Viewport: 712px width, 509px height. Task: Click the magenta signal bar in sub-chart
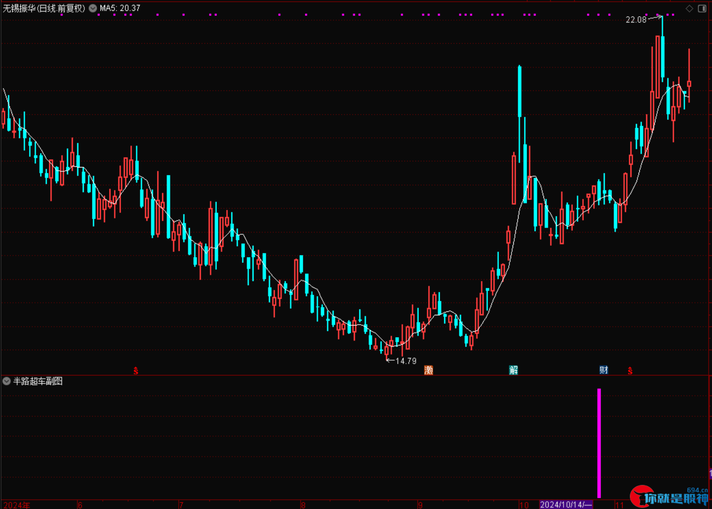[x=599, y=443]
